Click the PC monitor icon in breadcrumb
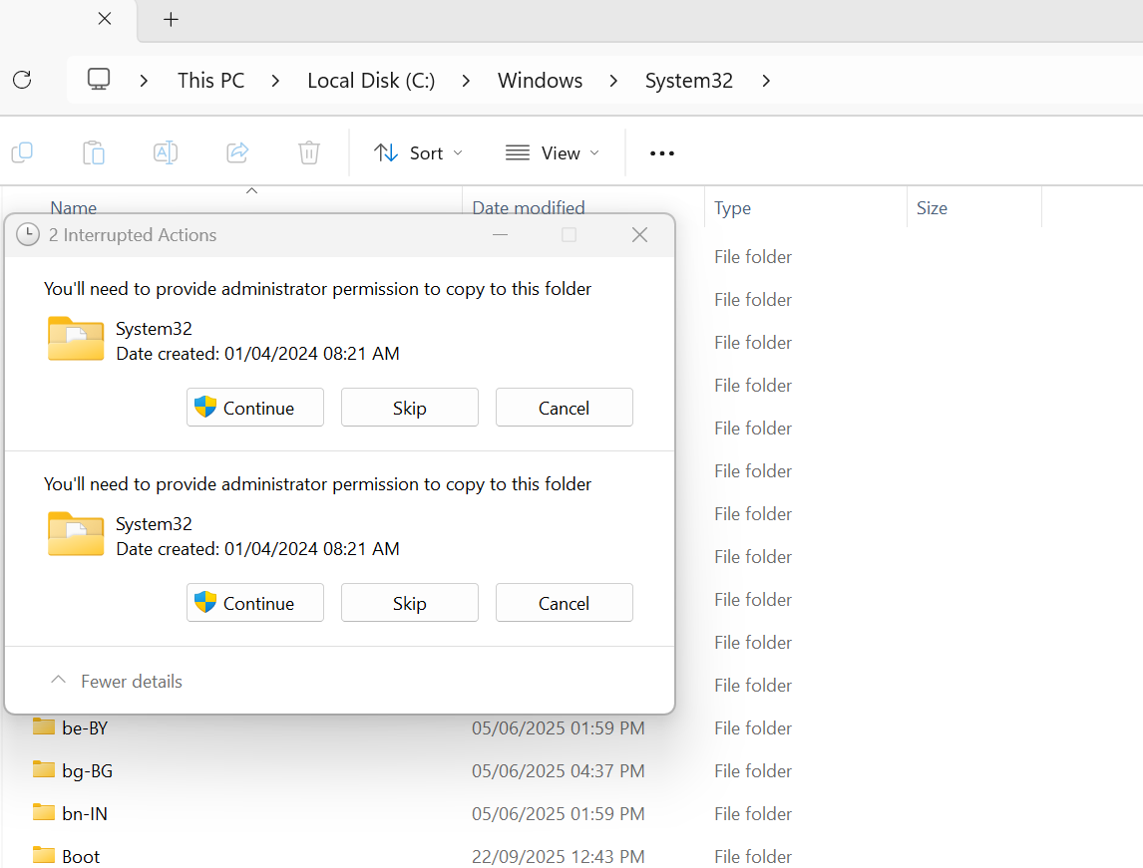Image resolution: width=1143 pixels, height=868 pixels. [x=98, y=80]
